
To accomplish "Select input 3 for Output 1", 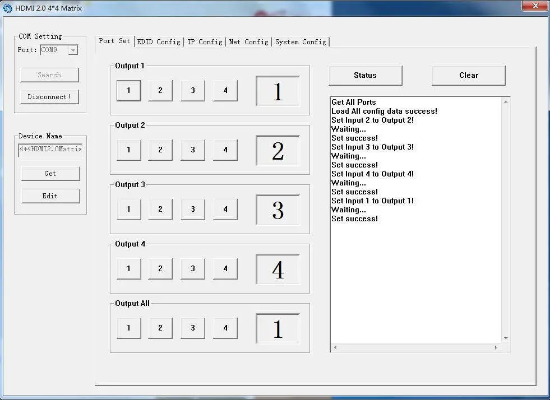I will 193,90.
